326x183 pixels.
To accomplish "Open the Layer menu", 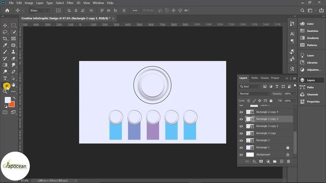I will (40, 3).
